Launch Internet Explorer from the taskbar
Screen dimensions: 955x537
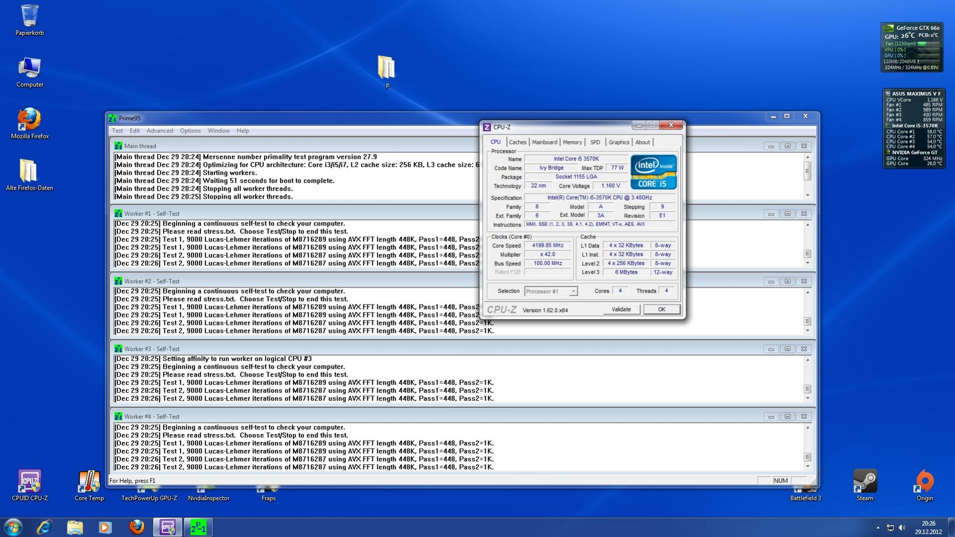[44, 527]
